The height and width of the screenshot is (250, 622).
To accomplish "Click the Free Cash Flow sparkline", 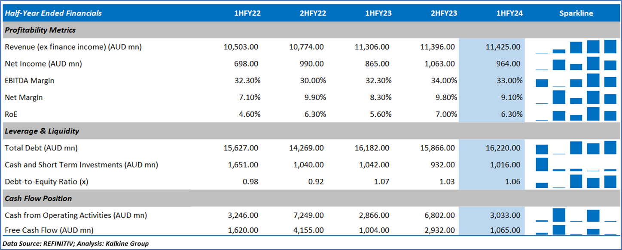I will 576,230.
